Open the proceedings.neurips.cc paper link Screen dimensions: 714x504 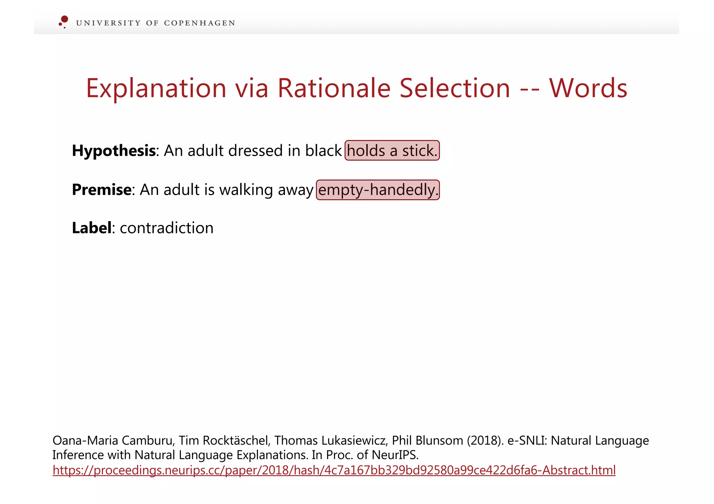pyautogui.click(x=334, y=470)
